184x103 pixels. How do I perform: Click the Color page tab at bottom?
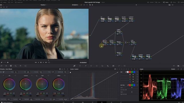102,102
